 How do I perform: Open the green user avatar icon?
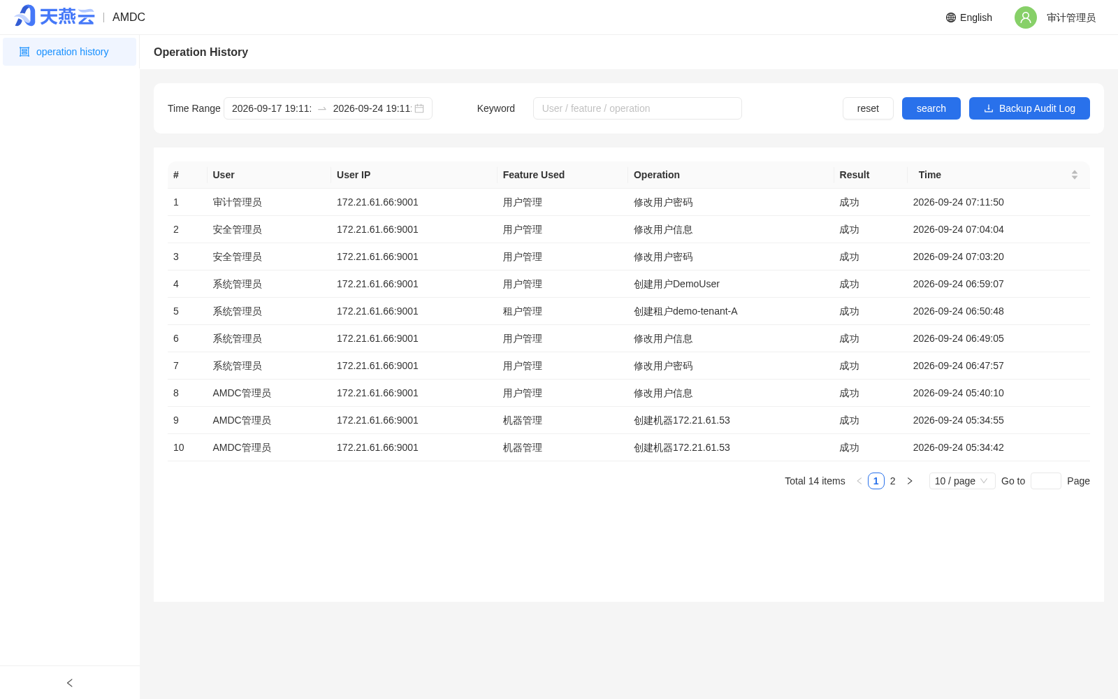[x=1026, y=17]
